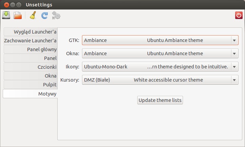Screen dimensions: 245x147
Task: Open the Ikony theme combo box
Action: pyautogui.click(x=160, y=66)
